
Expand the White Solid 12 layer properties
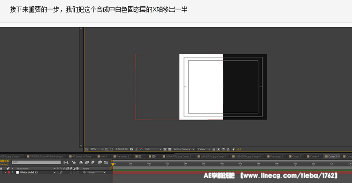click(x=5, y=173)
